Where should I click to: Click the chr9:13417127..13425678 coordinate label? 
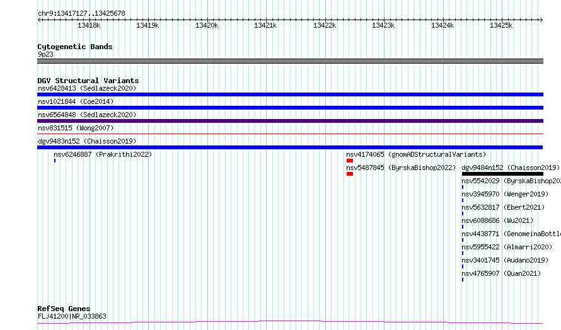click(x=81, y=14)
